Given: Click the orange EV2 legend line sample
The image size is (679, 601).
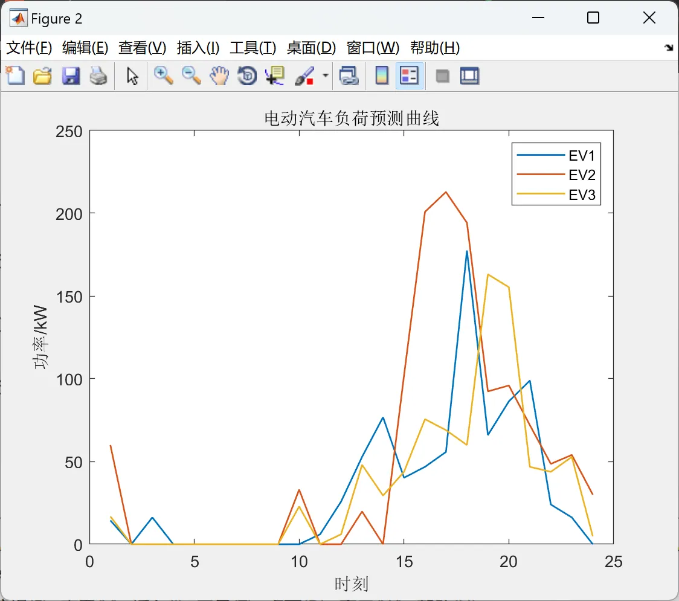Looking at the screenshot, I should 541,175.
